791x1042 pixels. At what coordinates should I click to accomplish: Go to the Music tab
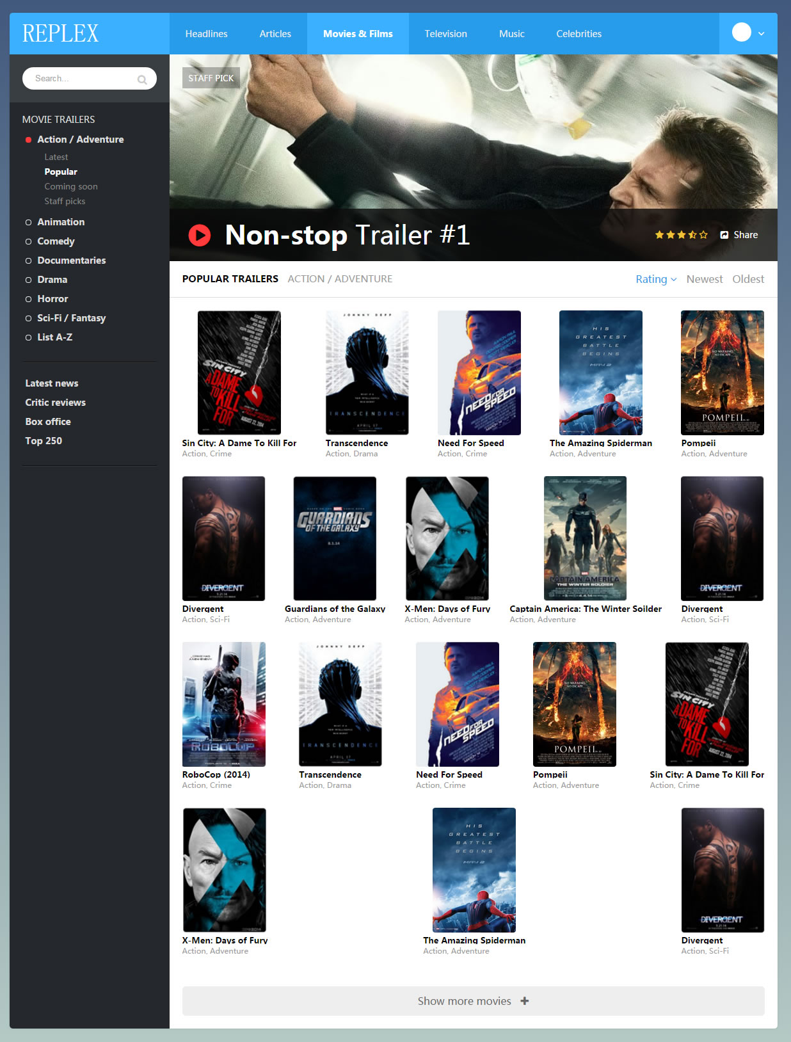[x=511, y=34]
